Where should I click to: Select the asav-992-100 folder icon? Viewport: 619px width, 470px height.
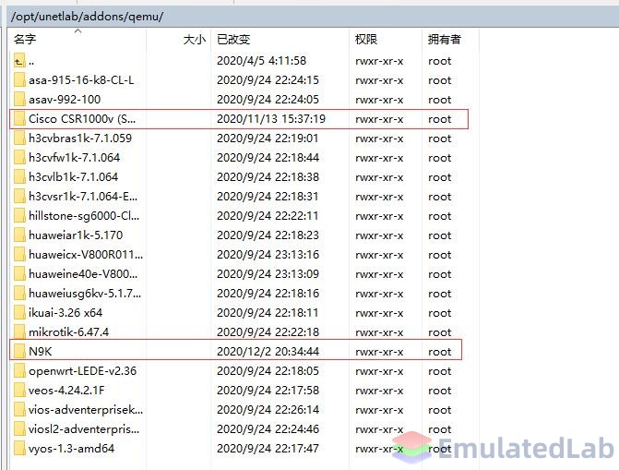coord(19,100)
